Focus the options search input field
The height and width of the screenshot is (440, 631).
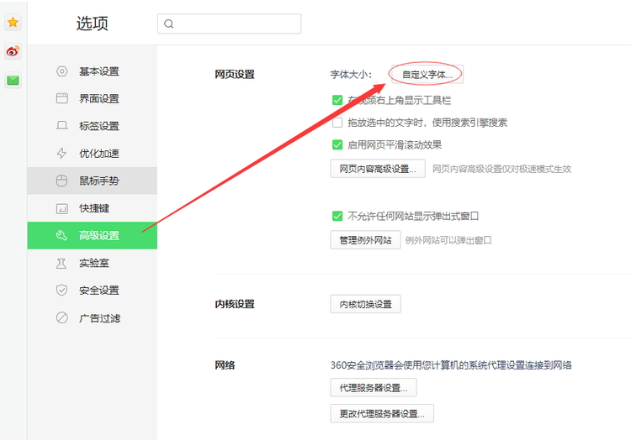pos(236,24)
